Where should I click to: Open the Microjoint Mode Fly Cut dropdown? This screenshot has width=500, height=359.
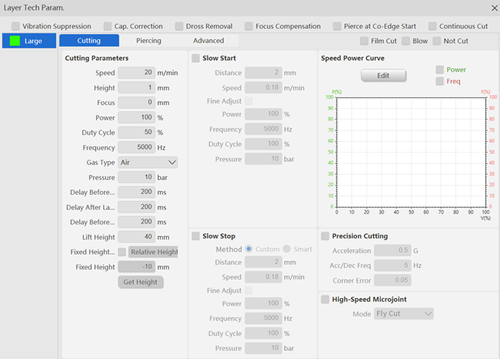tap(404, 314)
